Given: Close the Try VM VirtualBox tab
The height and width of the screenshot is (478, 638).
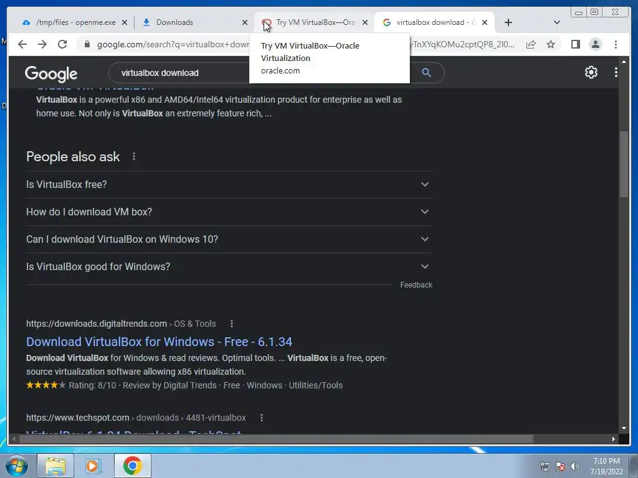Looking at the screenshot, I should click(365, 22).
